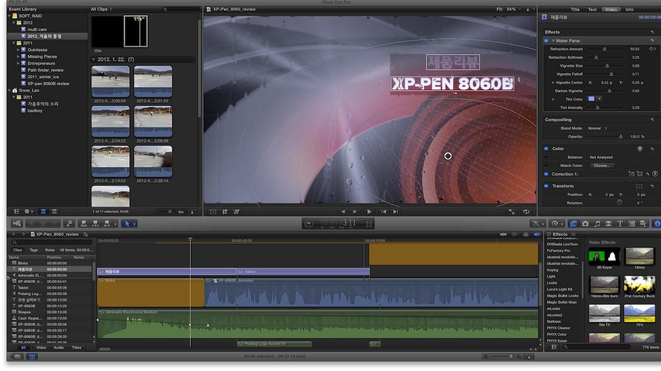The height and width of the screenshot is (371, 661).
Task: Enable the Match Color checkbox
Action: 546,165
